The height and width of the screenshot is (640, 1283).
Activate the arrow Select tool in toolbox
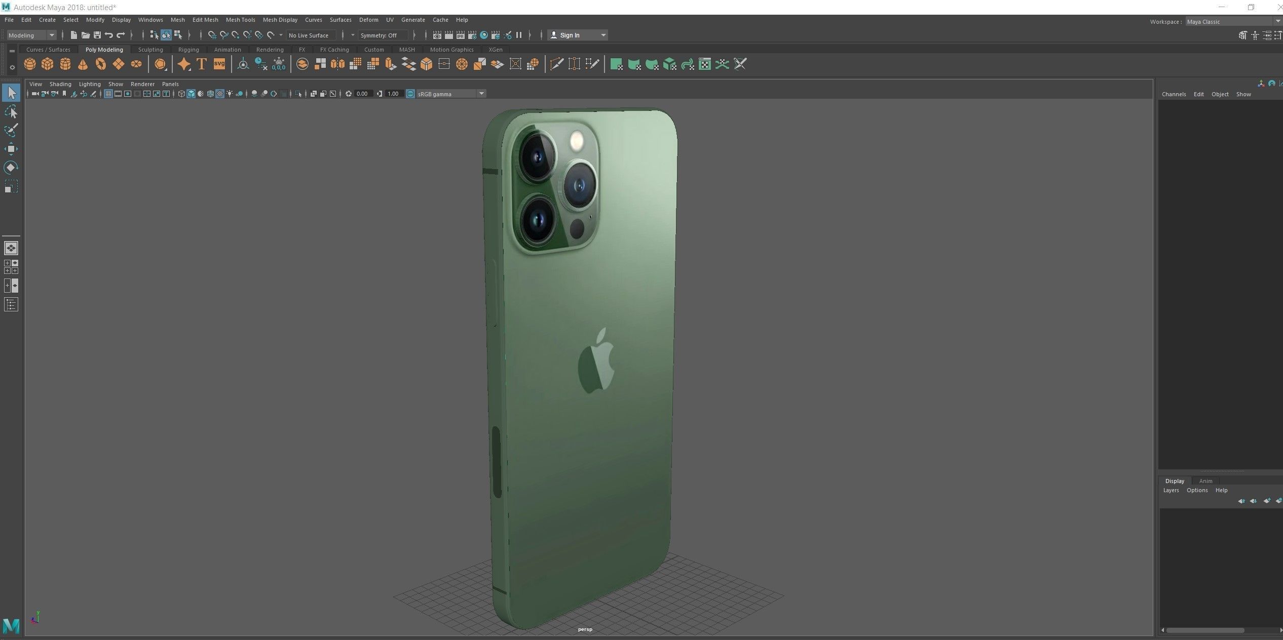point(11,93)
